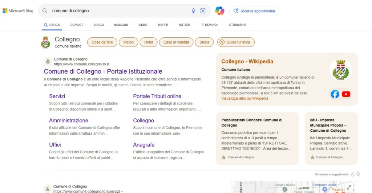Open 'Pubblicazioni Concorsi Comune di Collegno' card
Image resolution: width=372 pixels, height=193 pixels.
(257, 138)
